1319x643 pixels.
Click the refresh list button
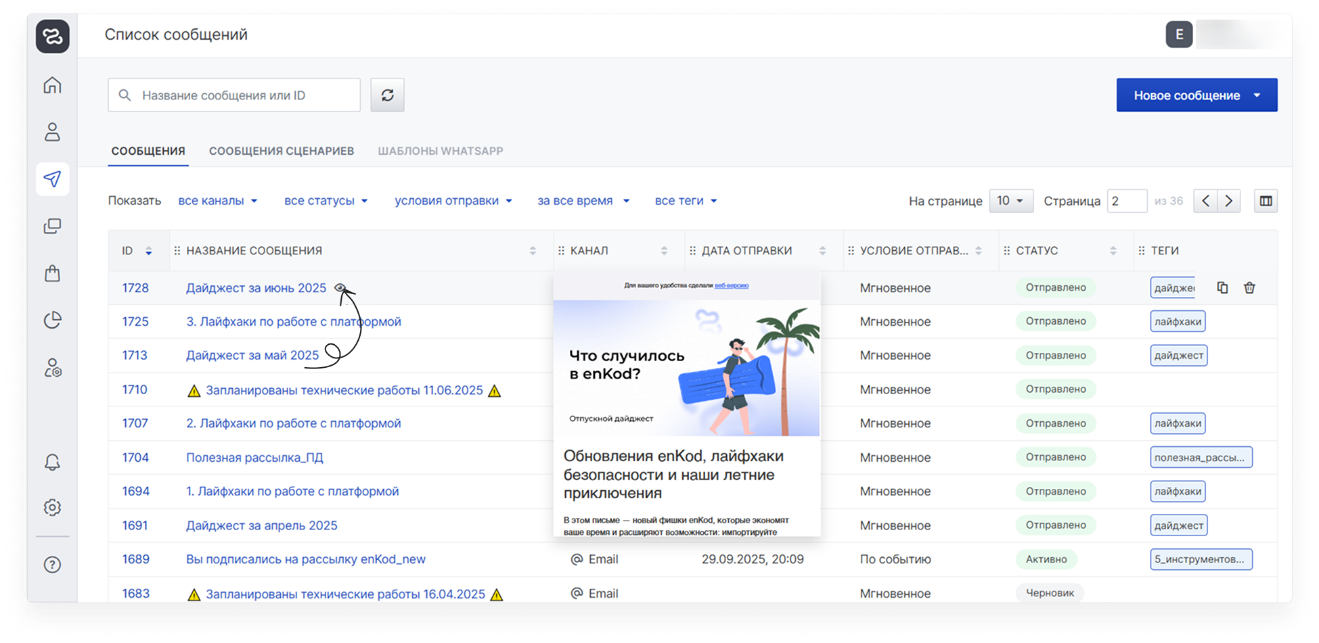click(387, 95)
